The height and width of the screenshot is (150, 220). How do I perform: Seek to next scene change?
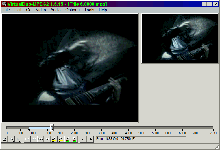coord(75,139)
